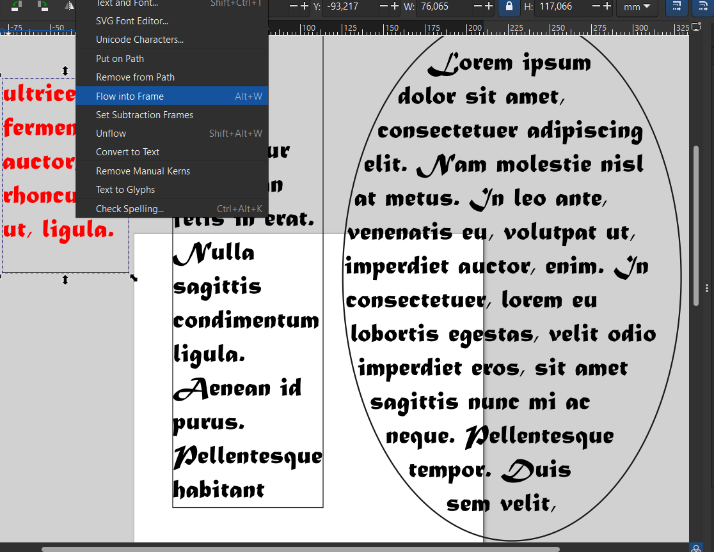This screenshot has width=714, height=552.
Task: Click Set Subtraction Frames
Action: (172, 114)
